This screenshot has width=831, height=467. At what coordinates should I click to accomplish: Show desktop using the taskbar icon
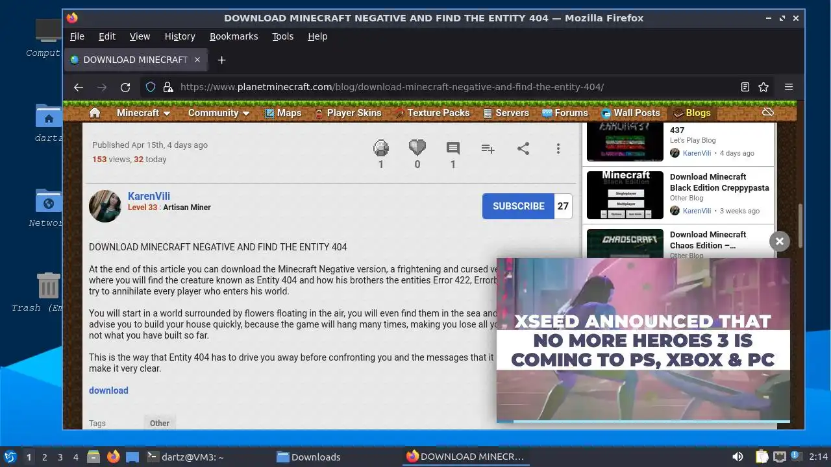132,457
